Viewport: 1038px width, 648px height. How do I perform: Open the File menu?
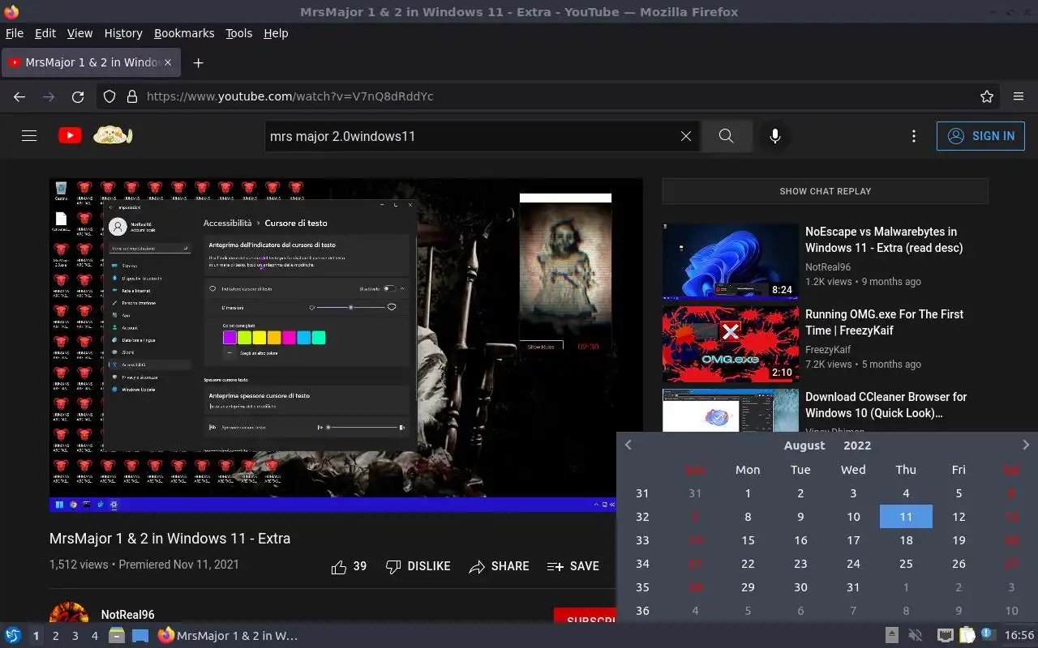click(15, 33)
